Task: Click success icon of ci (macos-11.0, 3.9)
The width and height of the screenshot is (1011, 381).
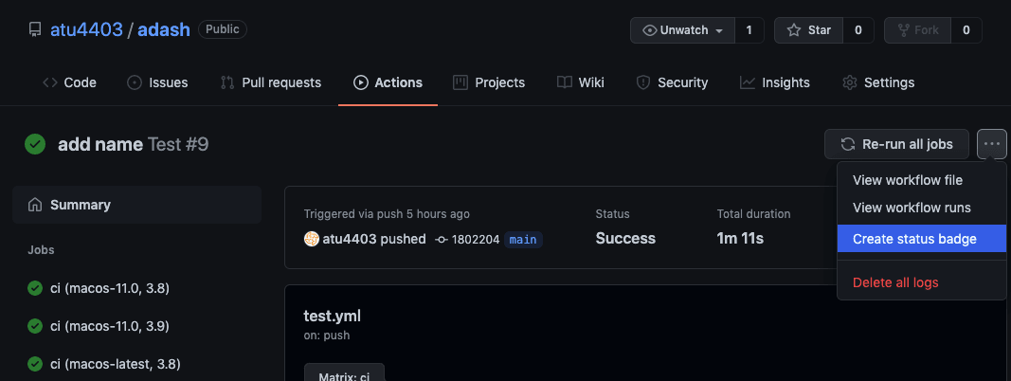Action: (x=35, y=326)
